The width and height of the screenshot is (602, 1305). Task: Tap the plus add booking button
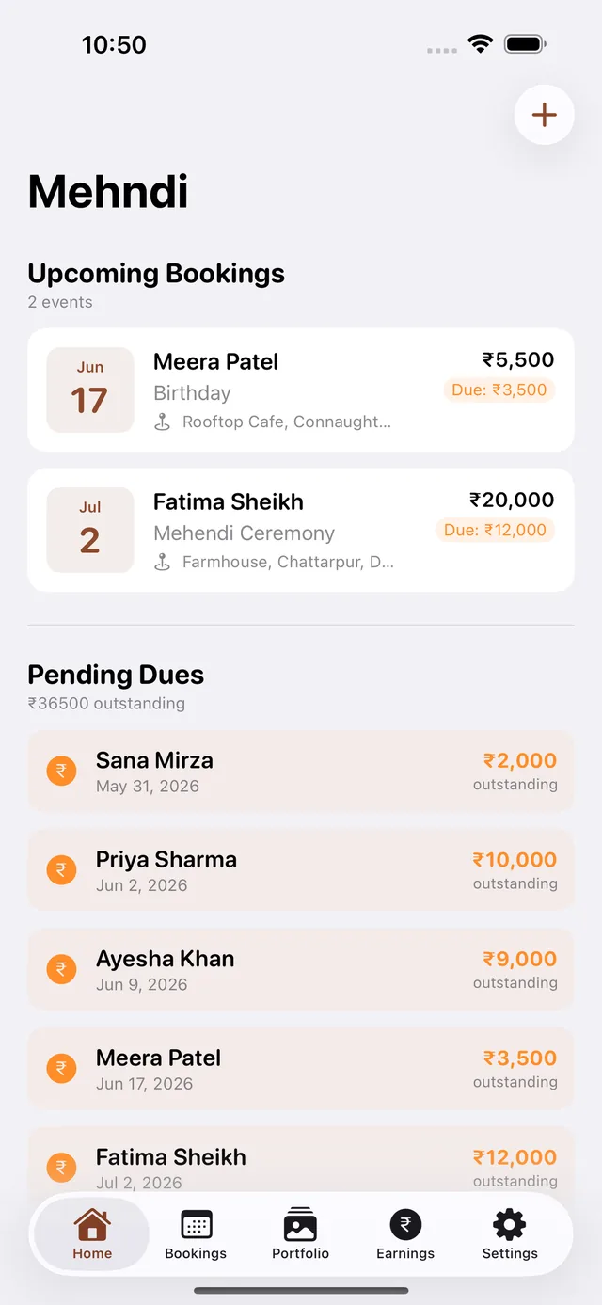544,115
